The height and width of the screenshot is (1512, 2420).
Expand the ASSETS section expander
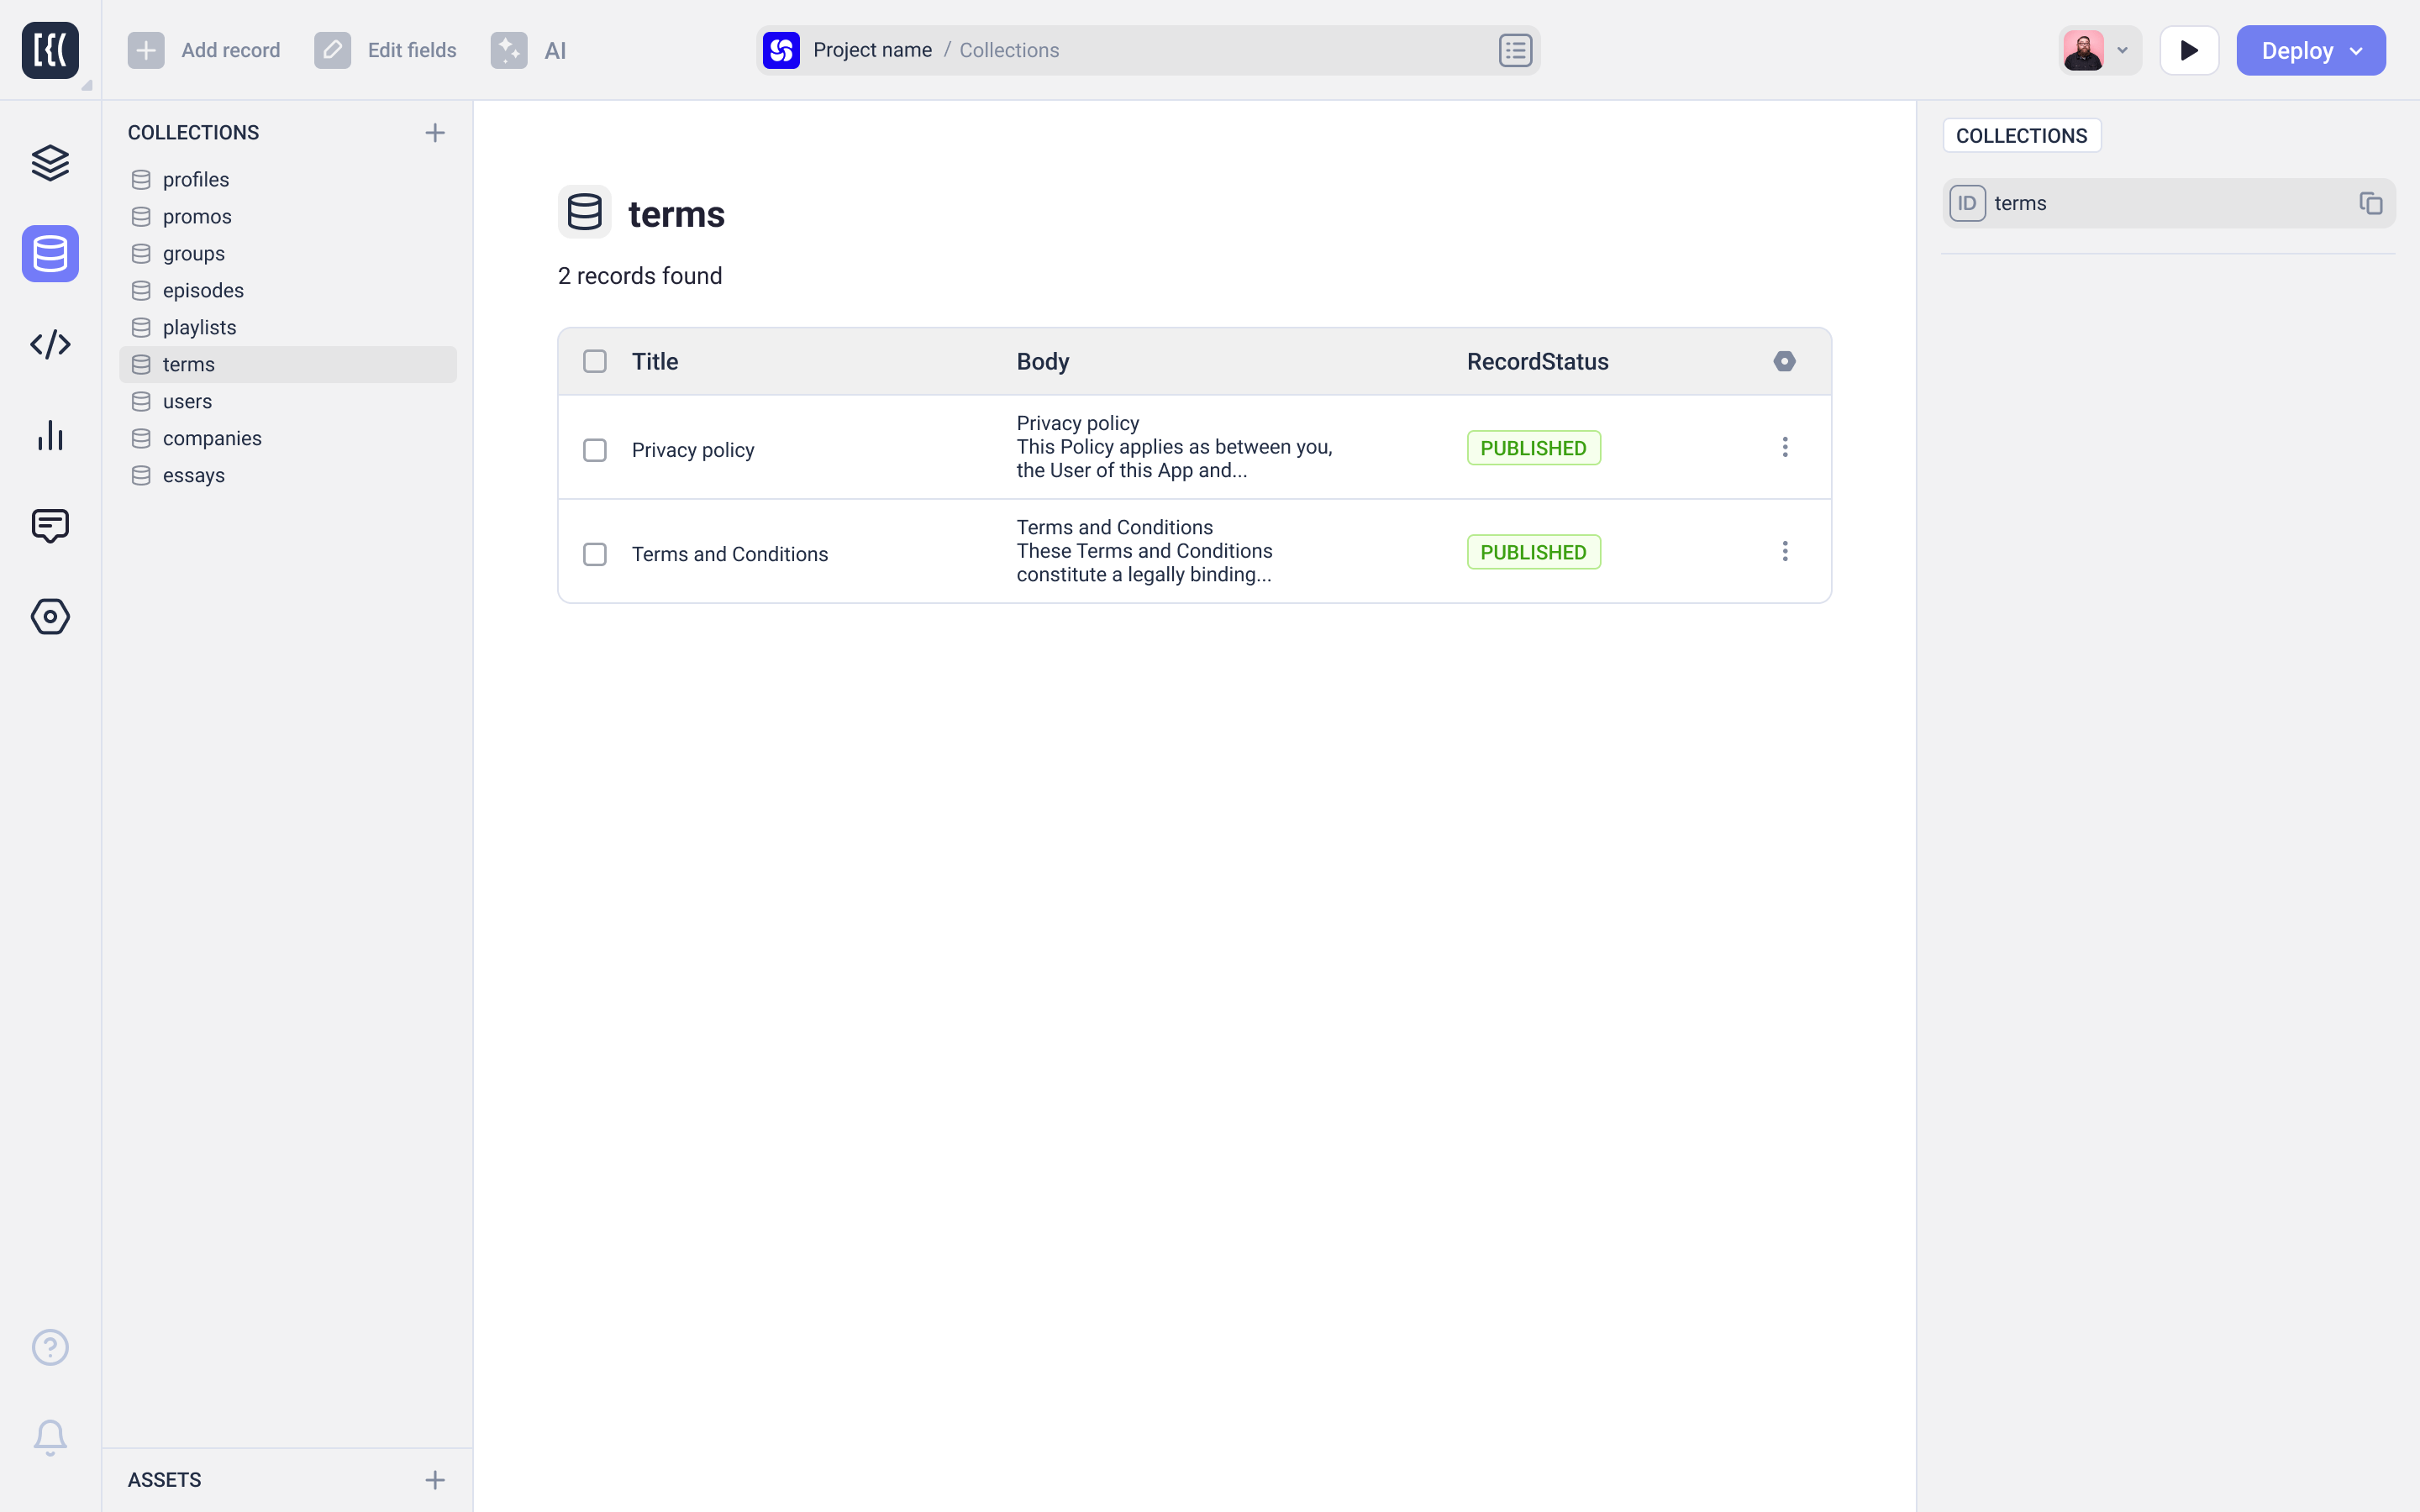coord(164,1479)
